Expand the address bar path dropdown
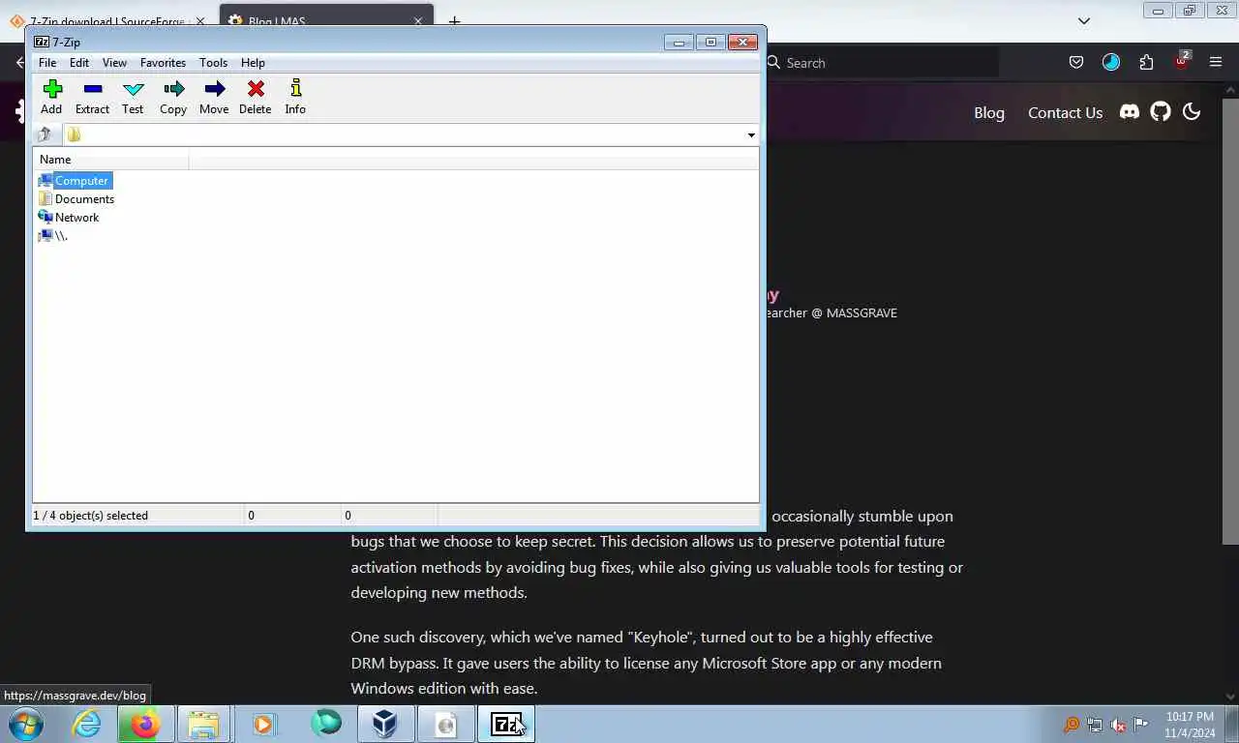 click(x=751, y=135)
